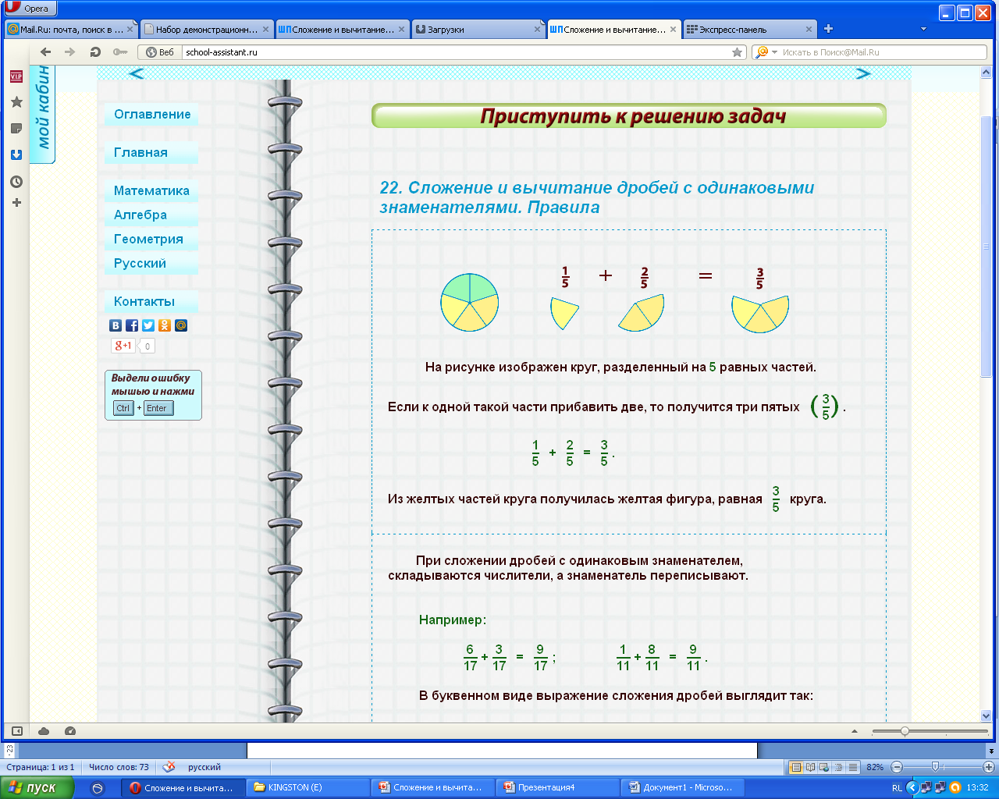Go back to the previous page

coord(45,52)
